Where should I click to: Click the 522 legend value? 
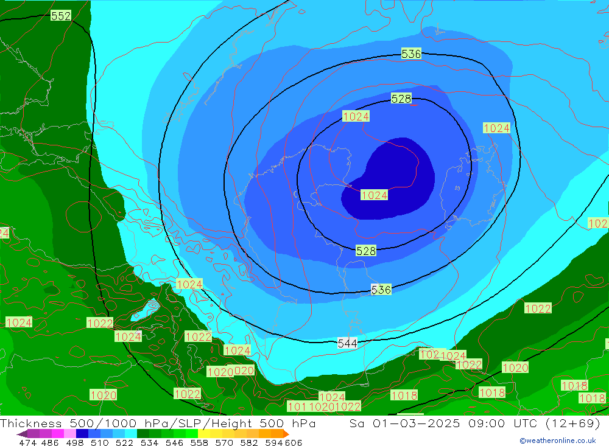click(124, 442)
